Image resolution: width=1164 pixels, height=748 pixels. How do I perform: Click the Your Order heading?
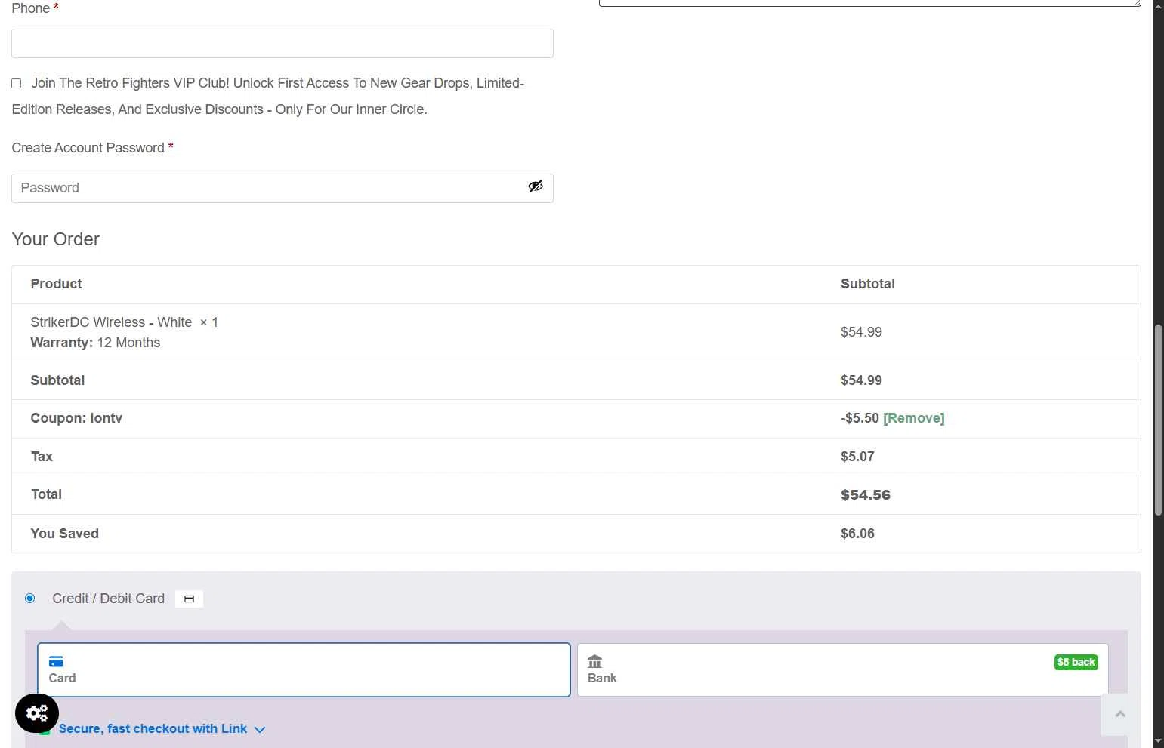[x=56, y=239]
